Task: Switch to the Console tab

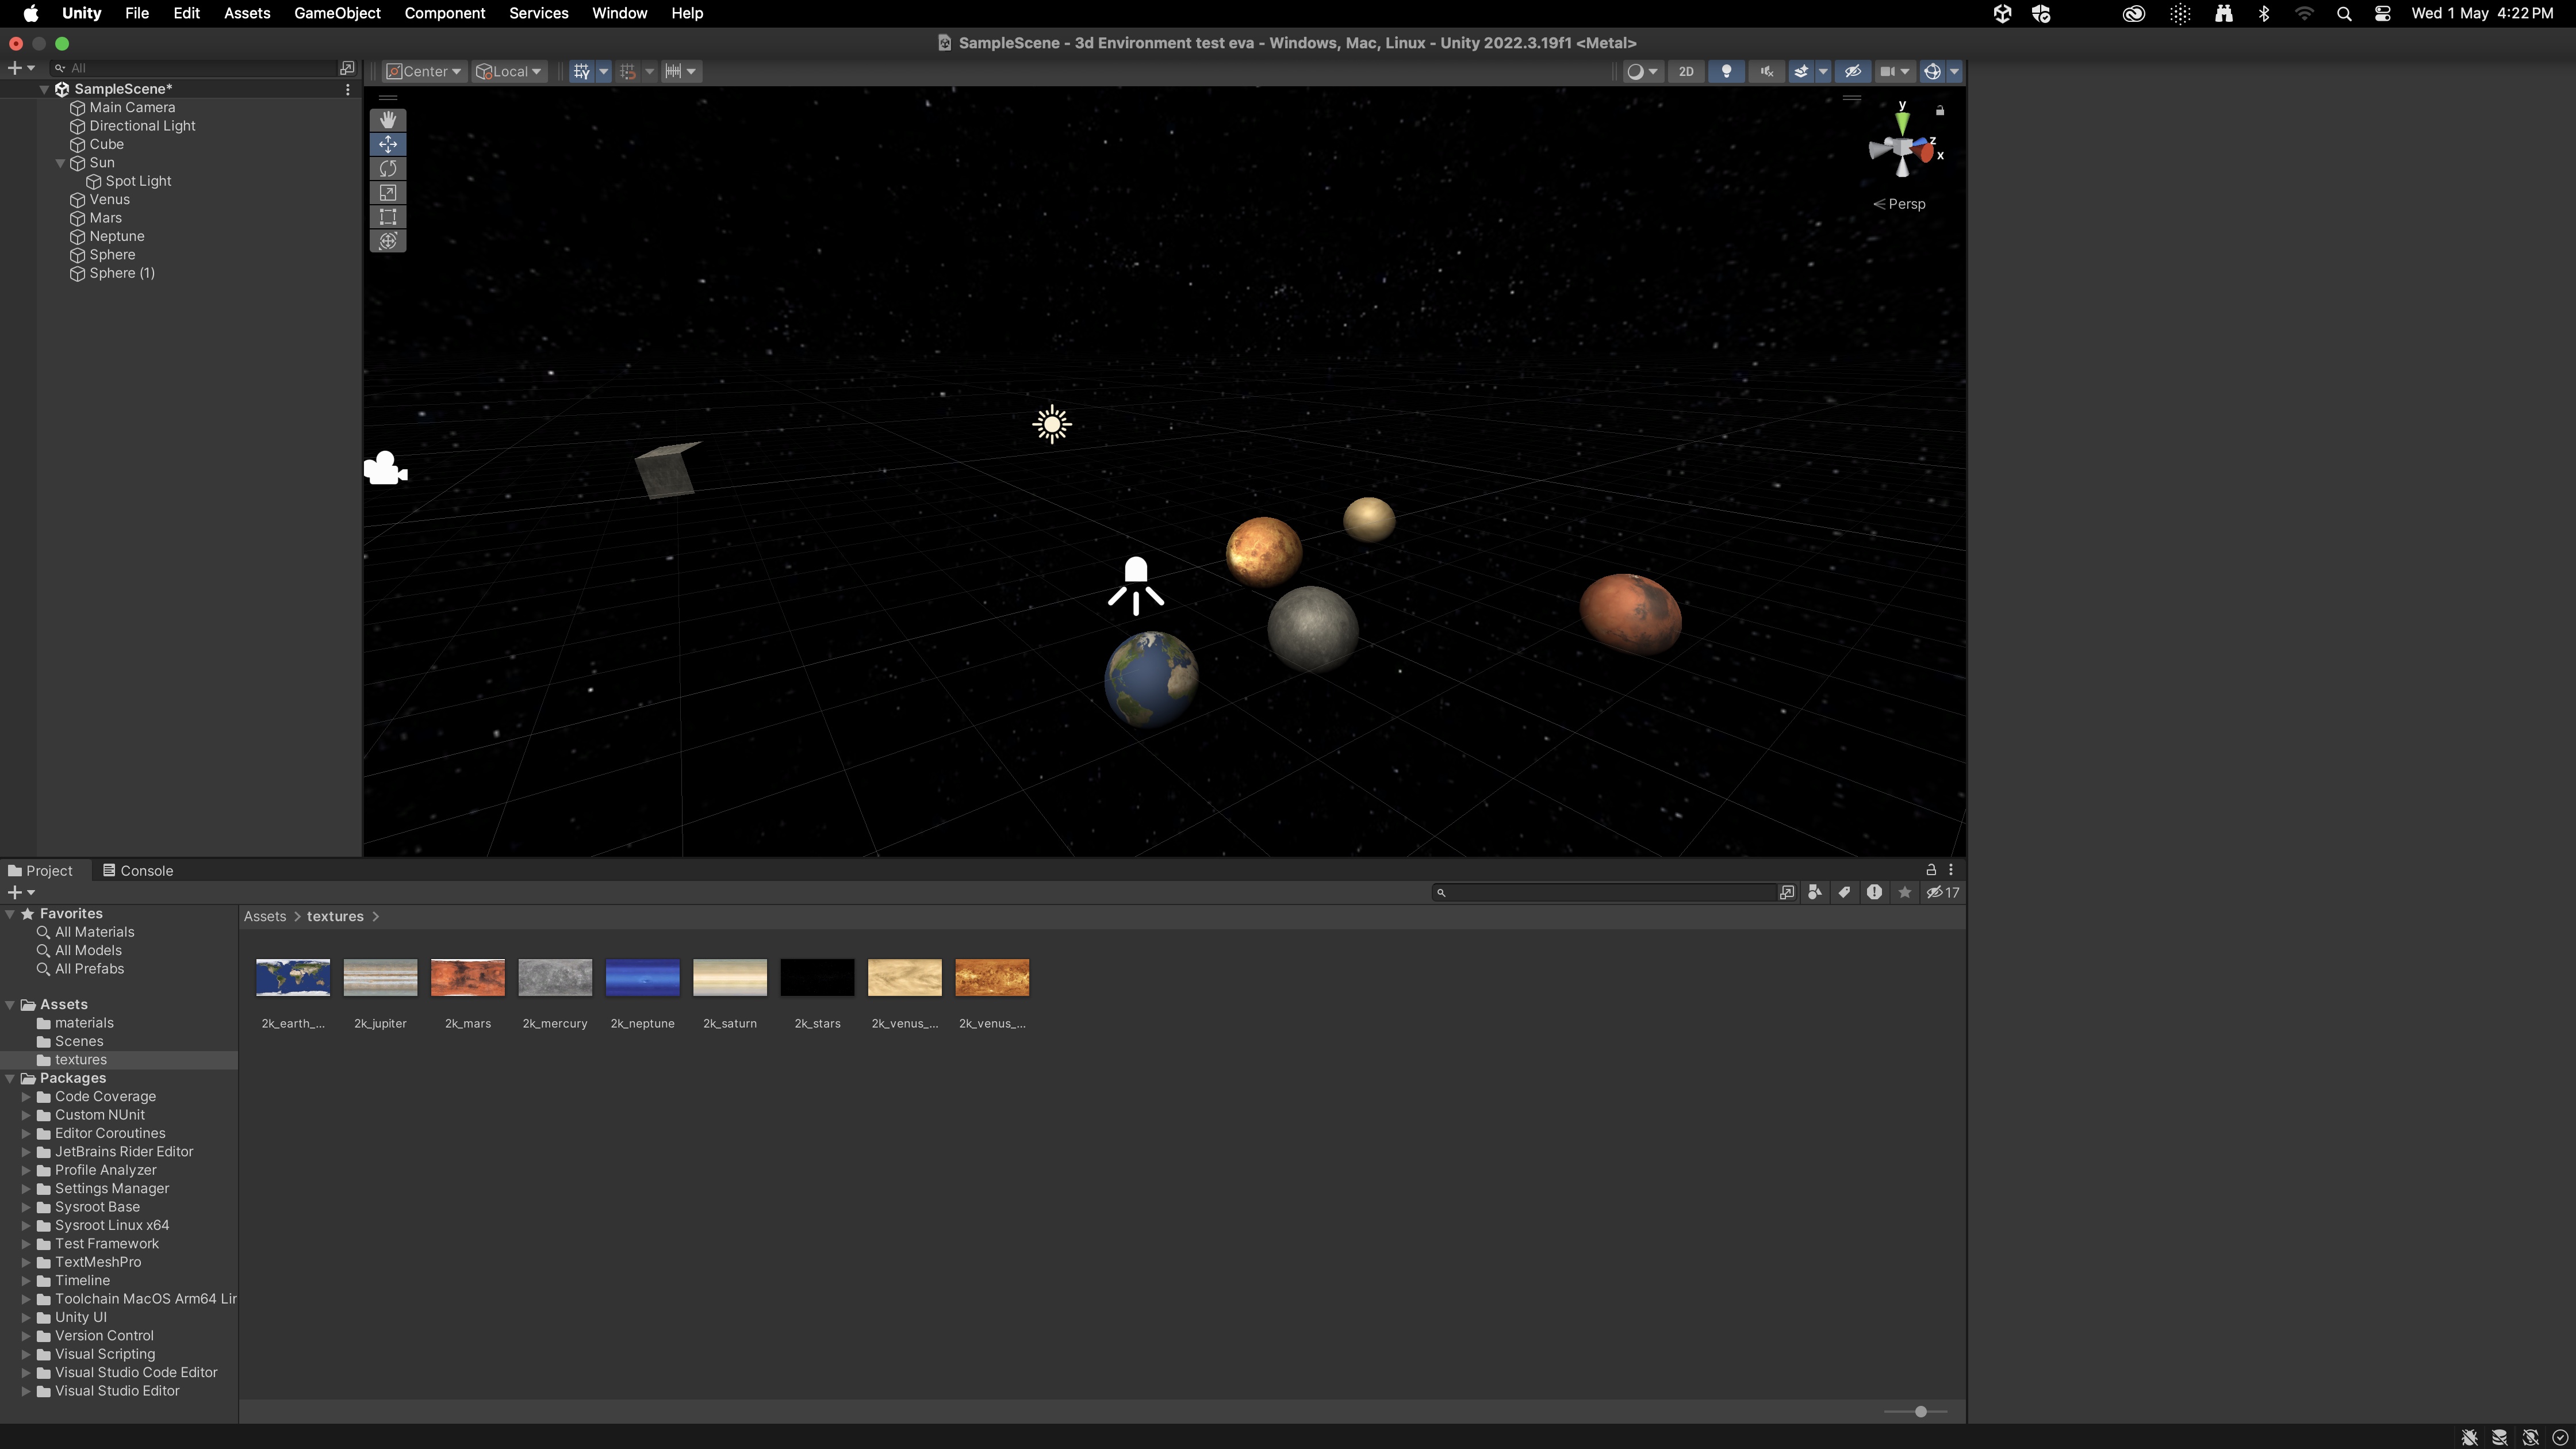Action: coord(138,870)
